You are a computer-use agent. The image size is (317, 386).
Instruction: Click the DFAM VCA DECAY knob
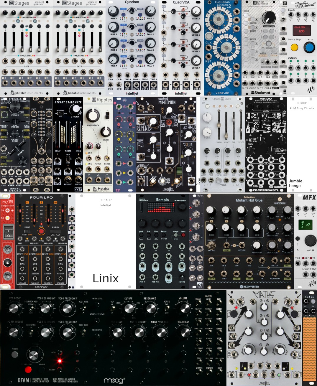(x=185, y=332)
